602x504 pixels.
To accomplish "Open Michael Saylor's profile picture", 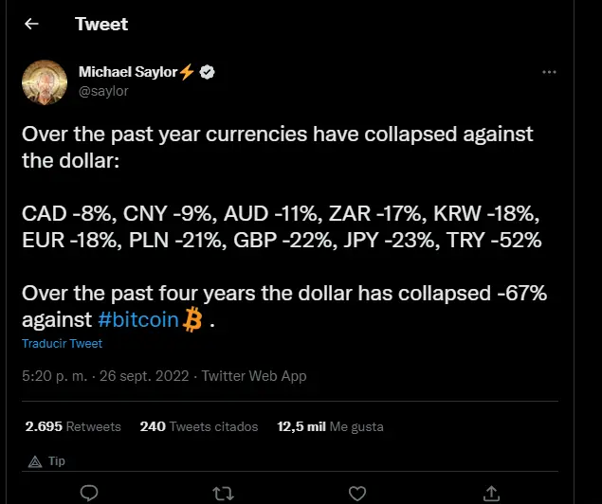I will (x=45, y=82).
